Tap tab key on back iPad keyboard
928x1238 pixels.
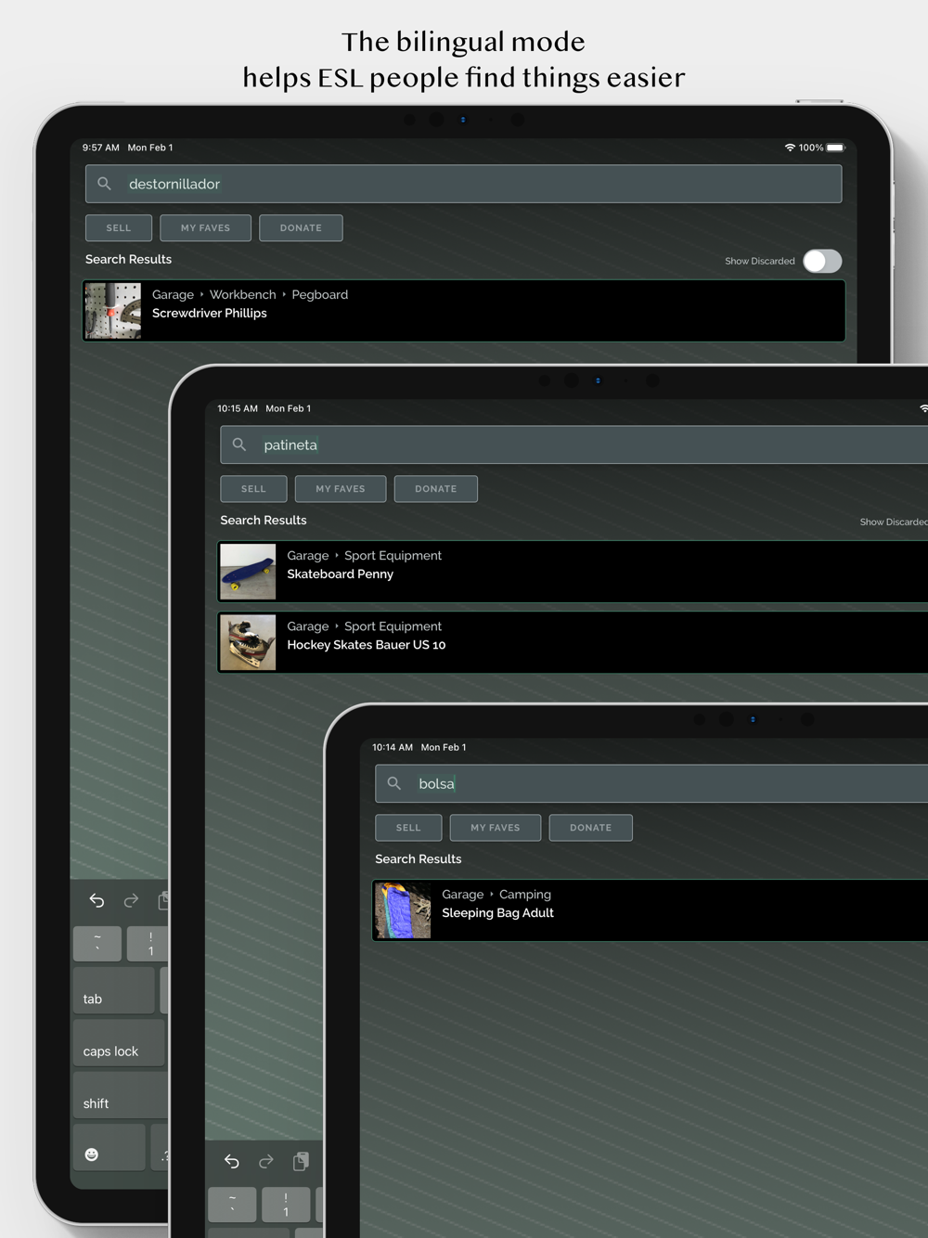click(114, 990)
